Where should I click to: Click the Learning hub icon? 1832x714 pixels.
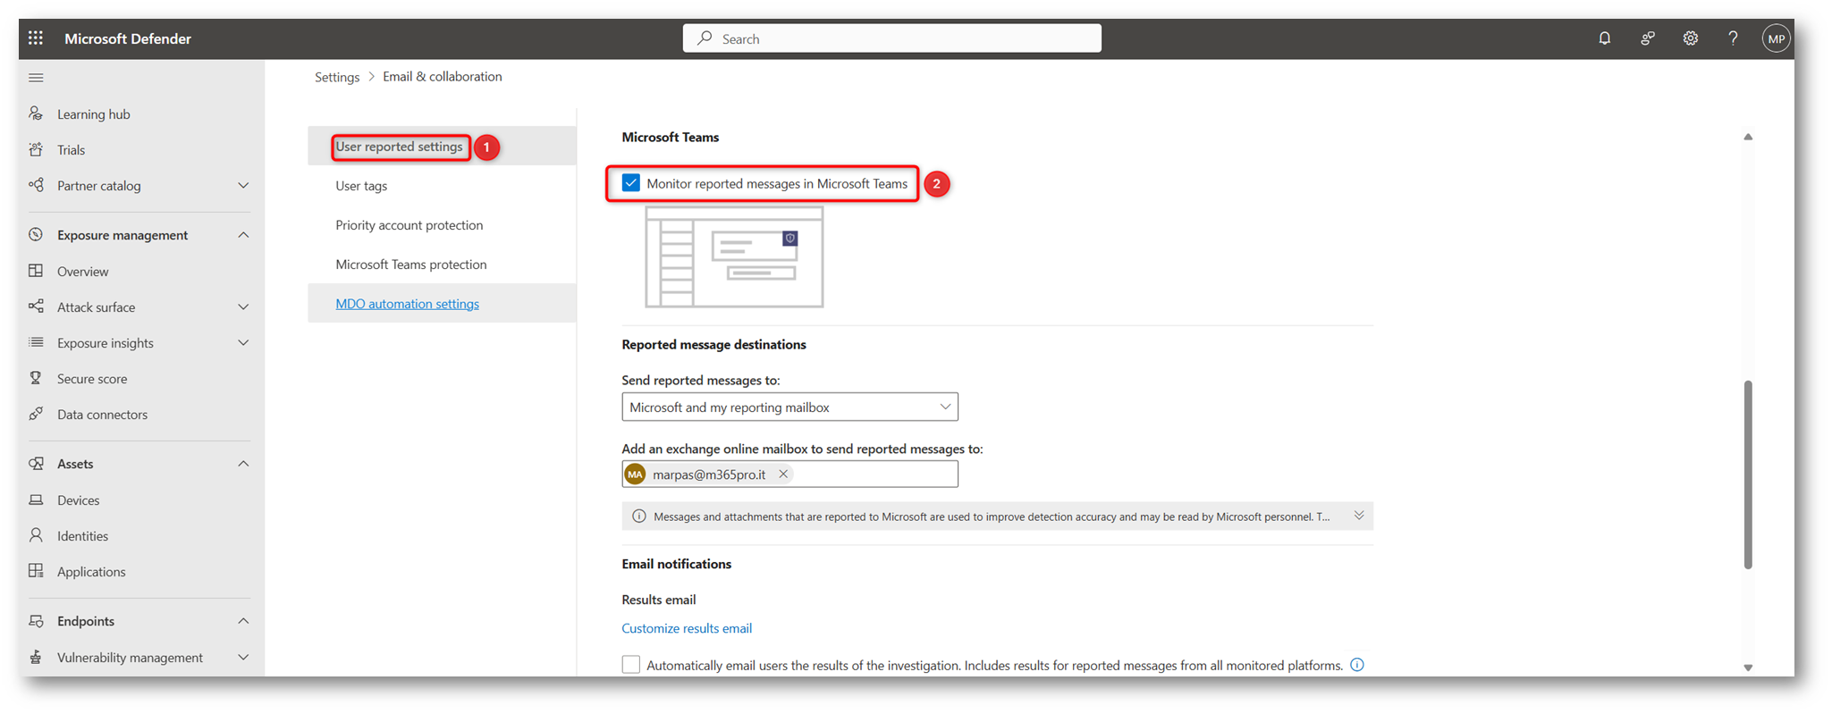point(36,113)
